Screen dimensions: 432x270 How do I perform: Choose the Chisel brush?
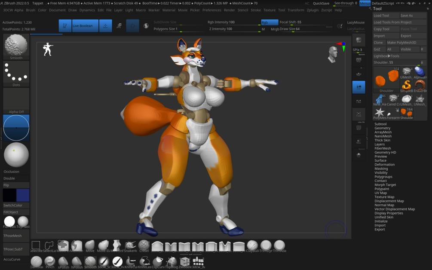click(x=144, y=246)
